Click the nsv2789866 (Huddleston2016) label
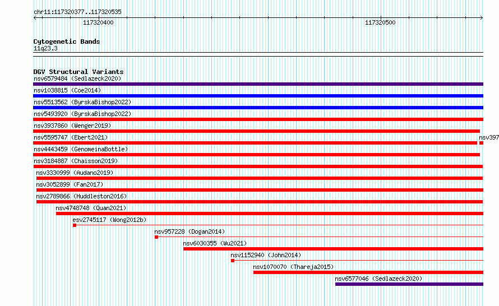This screenshot has width=499, height=306. (81, 196)
